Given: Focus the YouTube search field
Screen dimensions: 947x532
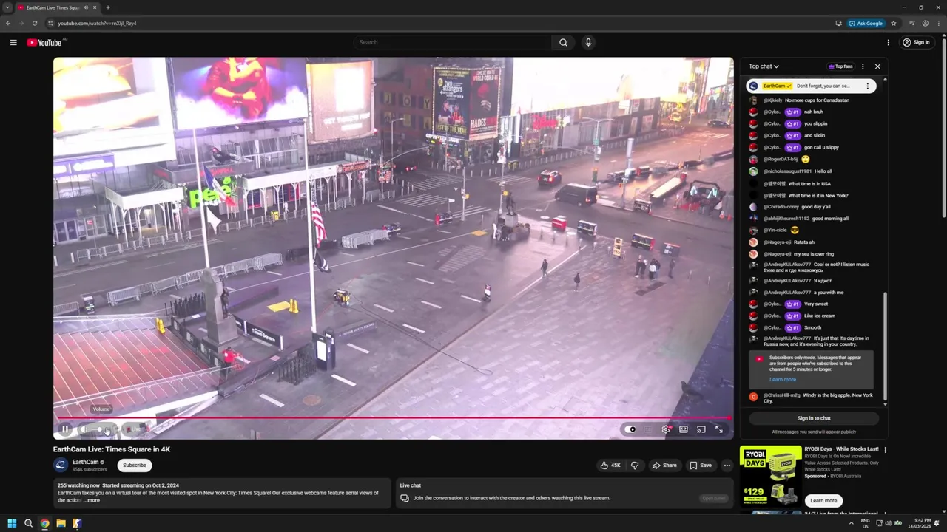Looking at the screenshot, I should [x=452, y=42].
